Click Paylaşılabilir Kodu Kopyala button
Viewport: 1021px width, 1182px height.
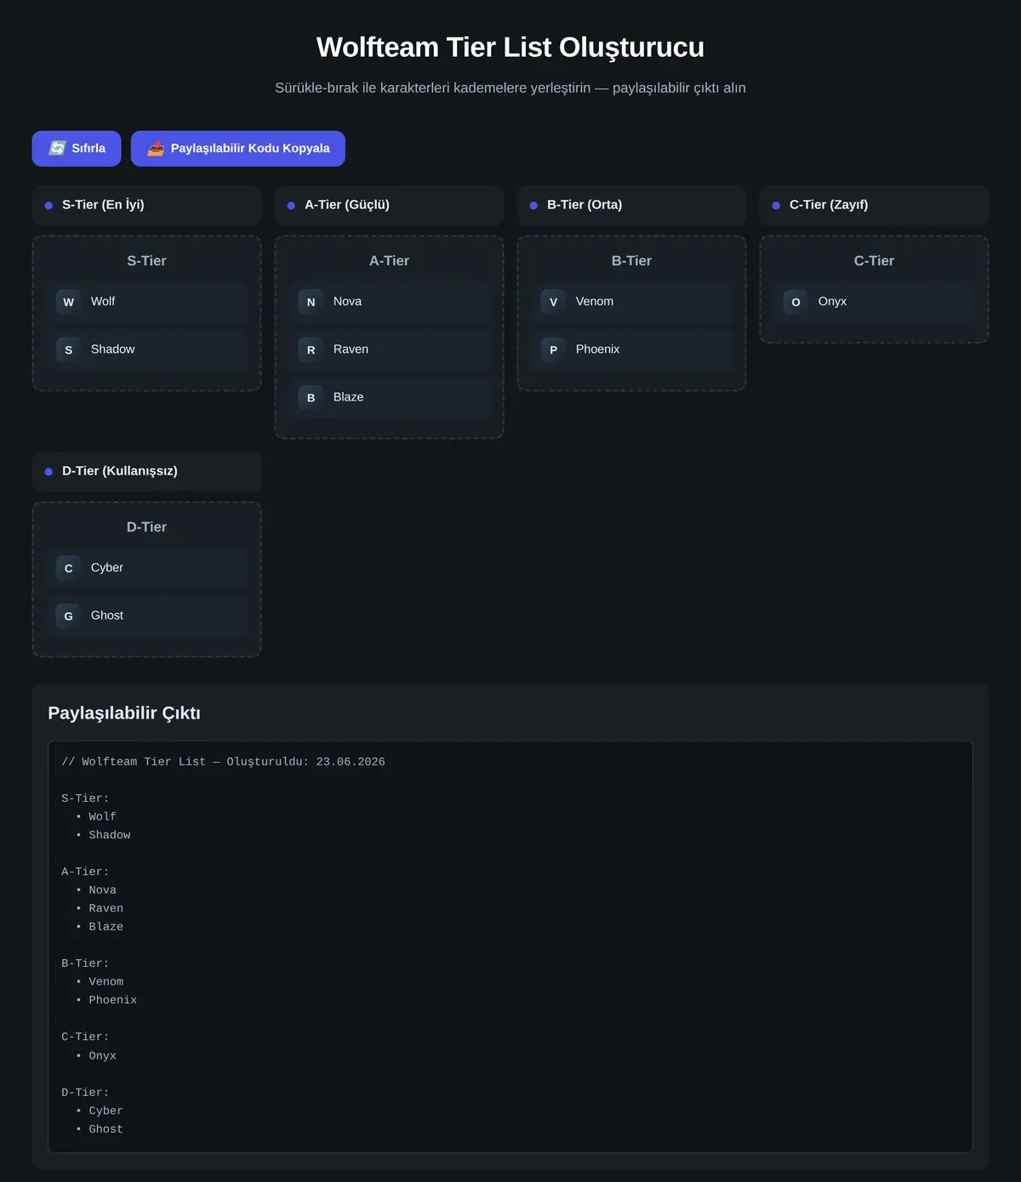[x=238, y=149]
